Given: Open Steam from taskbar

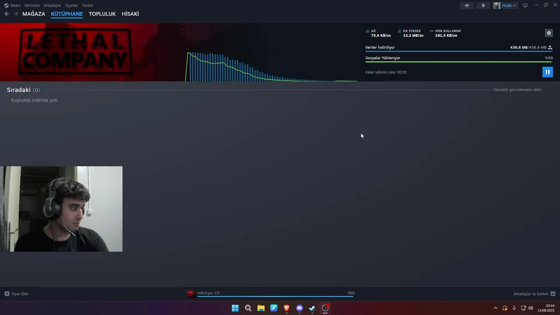Looking at the screenshot, I should (312, 308).
